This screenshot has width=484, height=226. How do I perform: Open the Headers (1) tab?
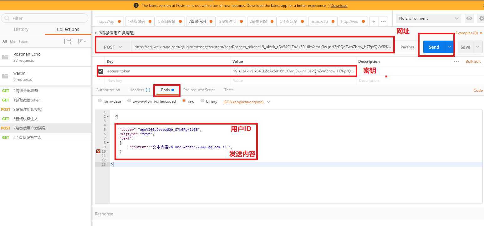140,90
